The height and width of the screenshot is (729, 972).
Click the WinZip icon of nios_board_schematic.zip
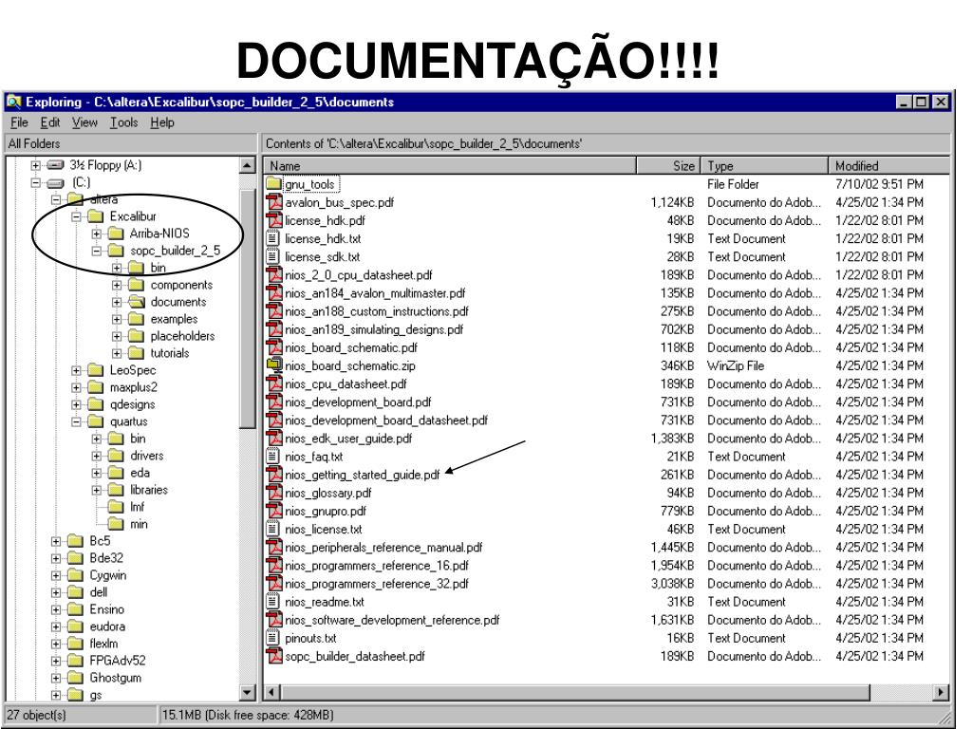[274, 365]
